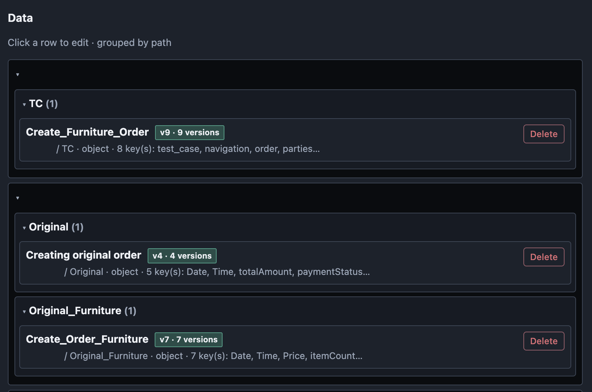
Task: Open the v4 · 4 versions badge
Action: 182,256
